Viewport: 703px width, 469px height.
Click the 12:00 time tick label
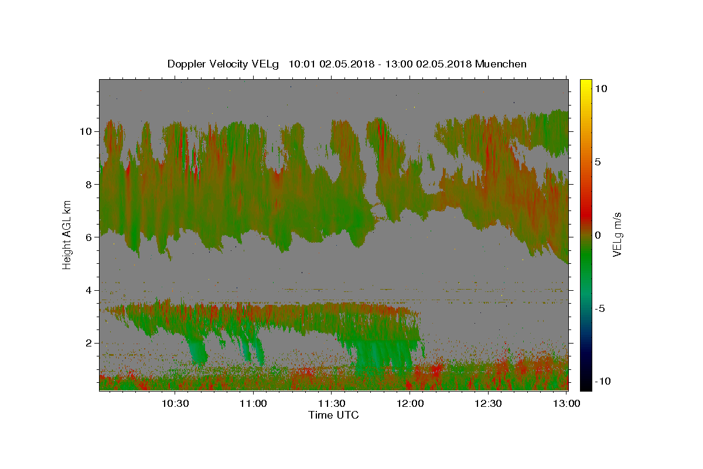pyautogui.click(x=409, y=403)
